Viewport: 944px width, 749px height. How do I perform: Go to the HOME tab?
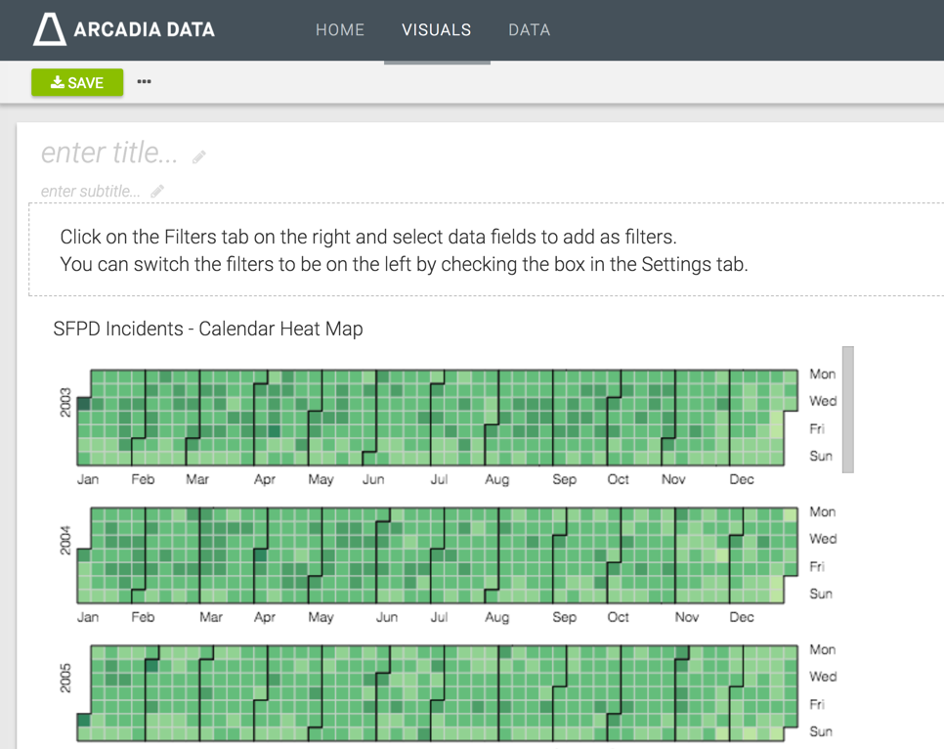pos(340,30)
